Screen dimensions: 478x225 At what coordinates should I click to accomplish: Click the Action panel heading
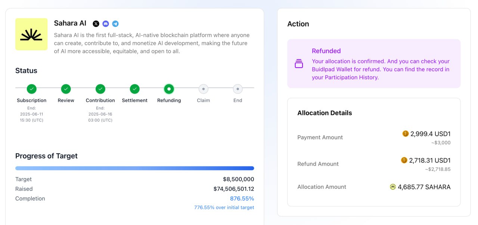coord(298,24)
